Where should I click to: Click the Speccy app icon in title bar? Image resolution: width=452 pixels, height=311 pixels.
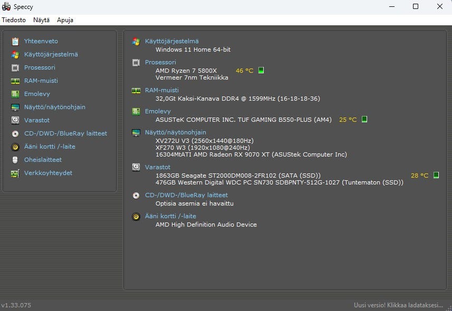6,6
